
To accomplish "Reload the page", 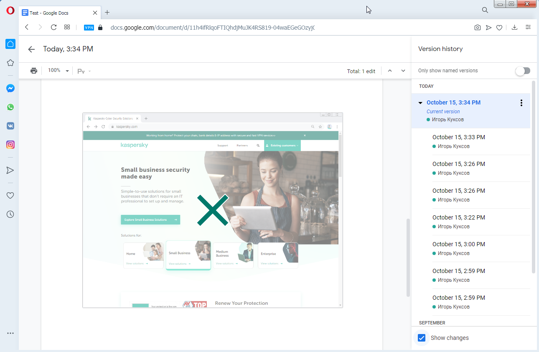I will [x=53, y=27].
